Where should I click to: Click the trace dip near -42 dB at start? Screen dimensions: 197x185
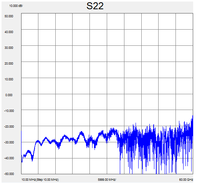(22, 162)
